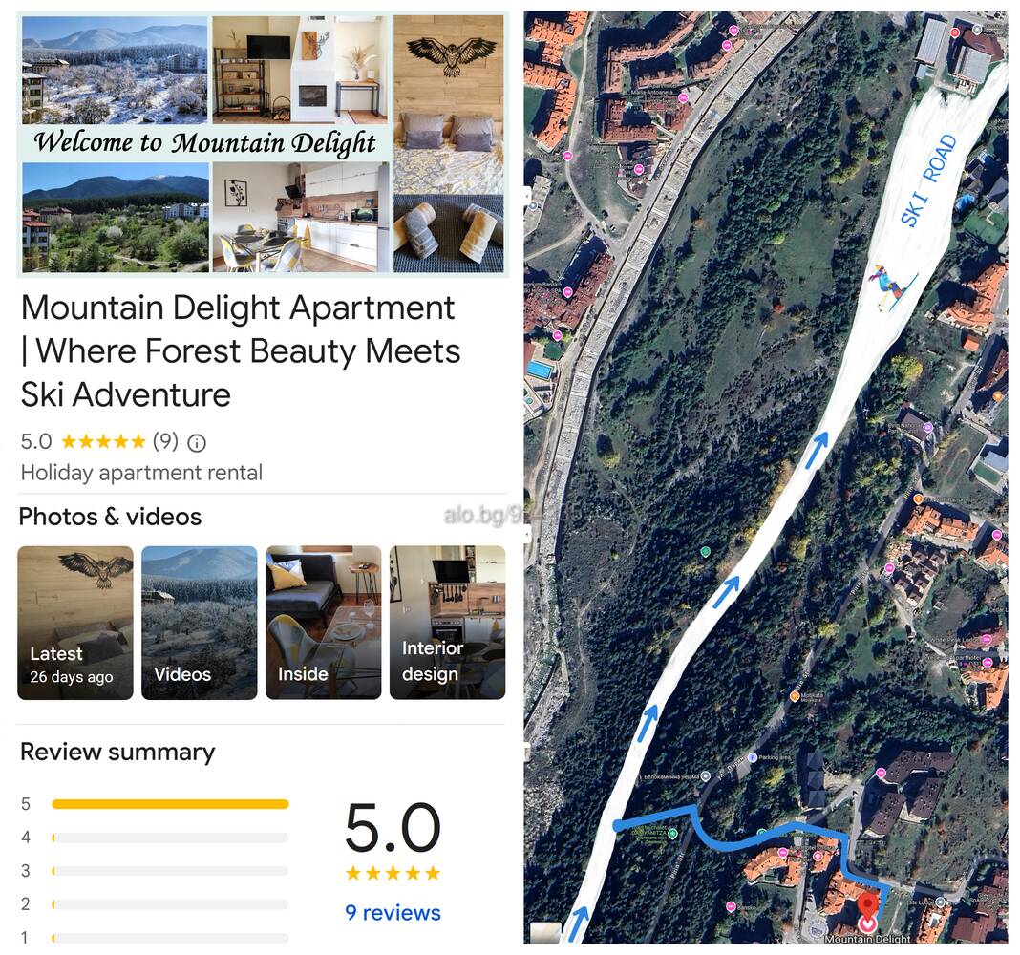Open the Interior design photos thumbnail
1020x955 pixels.
448,623
